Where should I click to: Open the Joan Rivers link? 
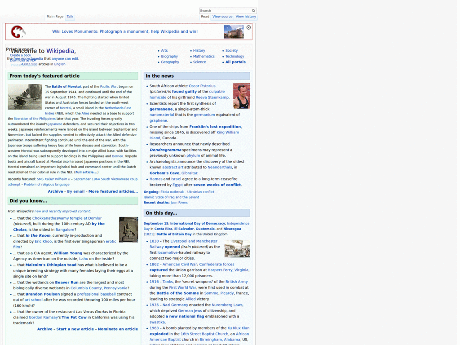point(179,203)
